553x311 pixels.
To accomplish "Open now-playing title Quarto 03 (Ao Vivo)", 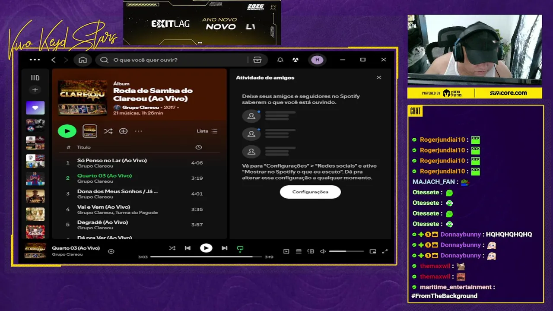I will (x=76, y=248).
